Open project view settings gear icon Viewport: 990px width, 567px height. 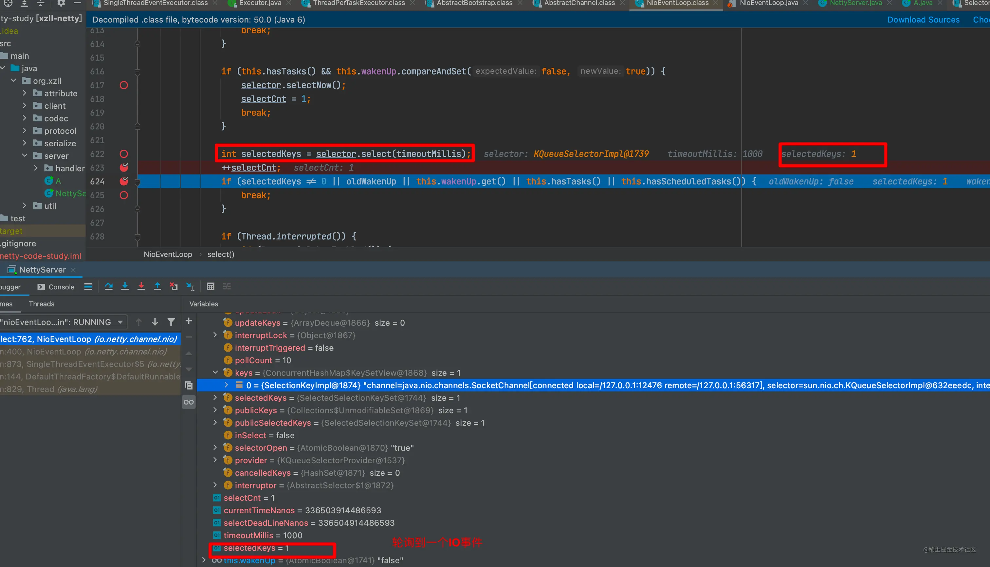pos(61,3)
